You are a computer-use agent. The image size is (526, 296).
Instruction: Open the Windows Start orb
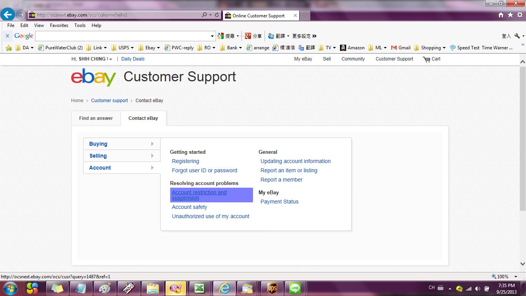[x=10, y=288]
